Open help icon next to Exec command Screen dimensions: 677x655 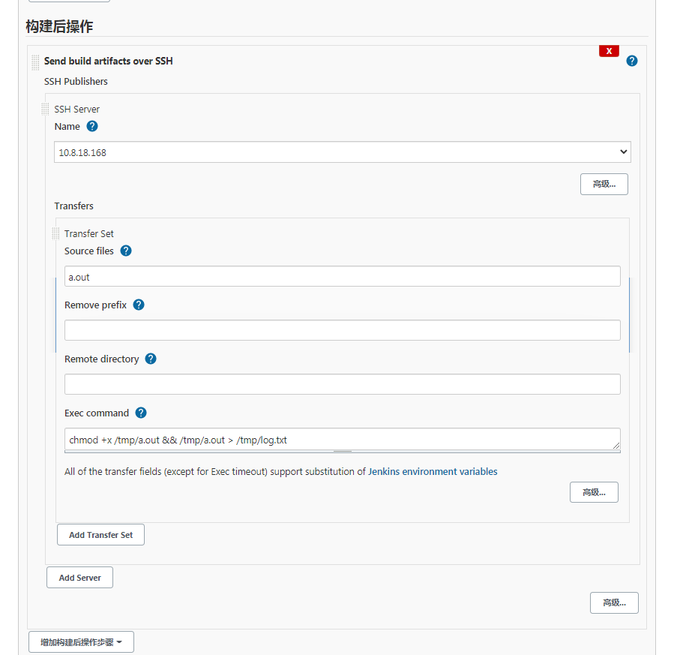tap(141, 413)
